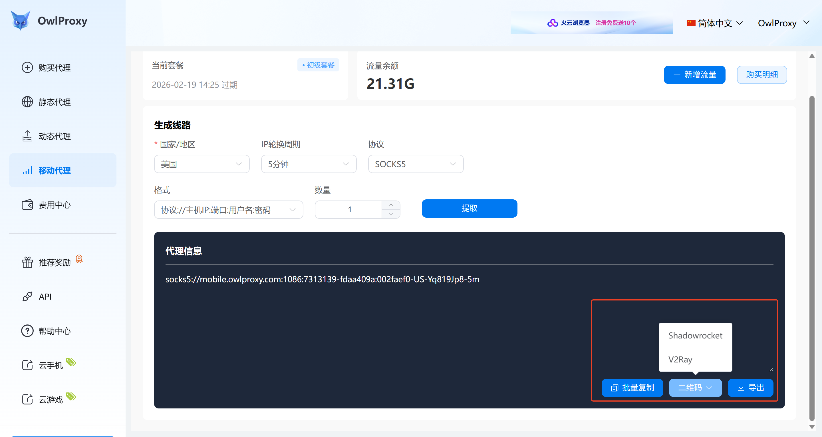Click the plug icon beside API
Screen dimensions: 822x437
27,296
